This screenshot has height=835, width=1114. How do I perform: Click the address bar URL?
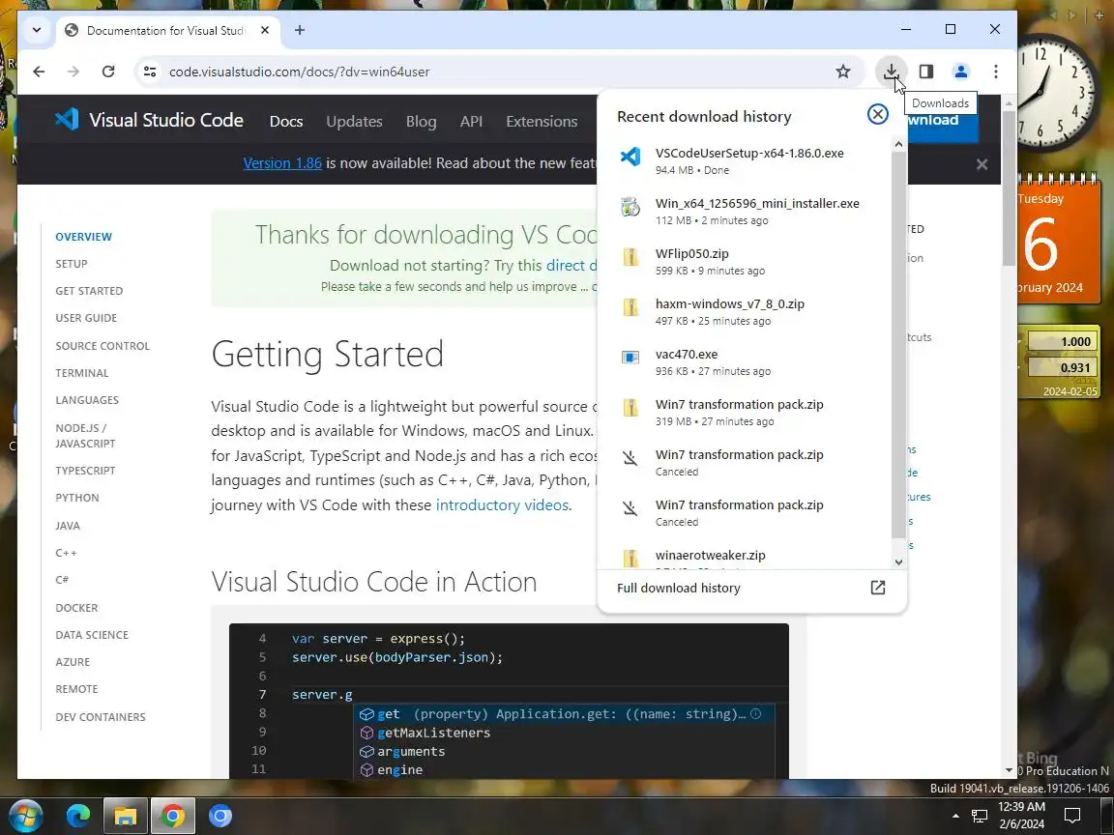[299, 72]
